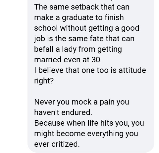Click the line "haven't endured."
The image size is (159, 153).
pyautogui.click(x=63, y=112)
